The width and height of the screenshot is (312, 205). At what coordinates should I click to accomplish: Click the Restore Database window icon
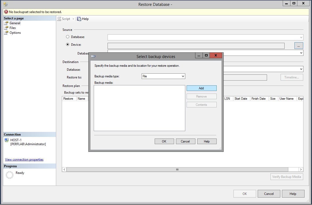tap(5, 4)
